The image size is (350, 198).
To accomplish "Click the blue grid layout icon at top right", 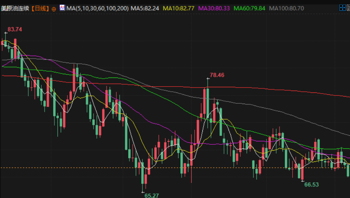I will point(342,8).
